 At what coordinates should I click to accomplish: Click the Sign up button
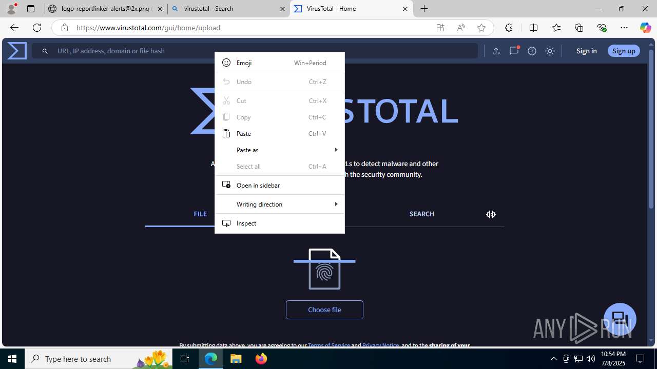click(624, 51)
